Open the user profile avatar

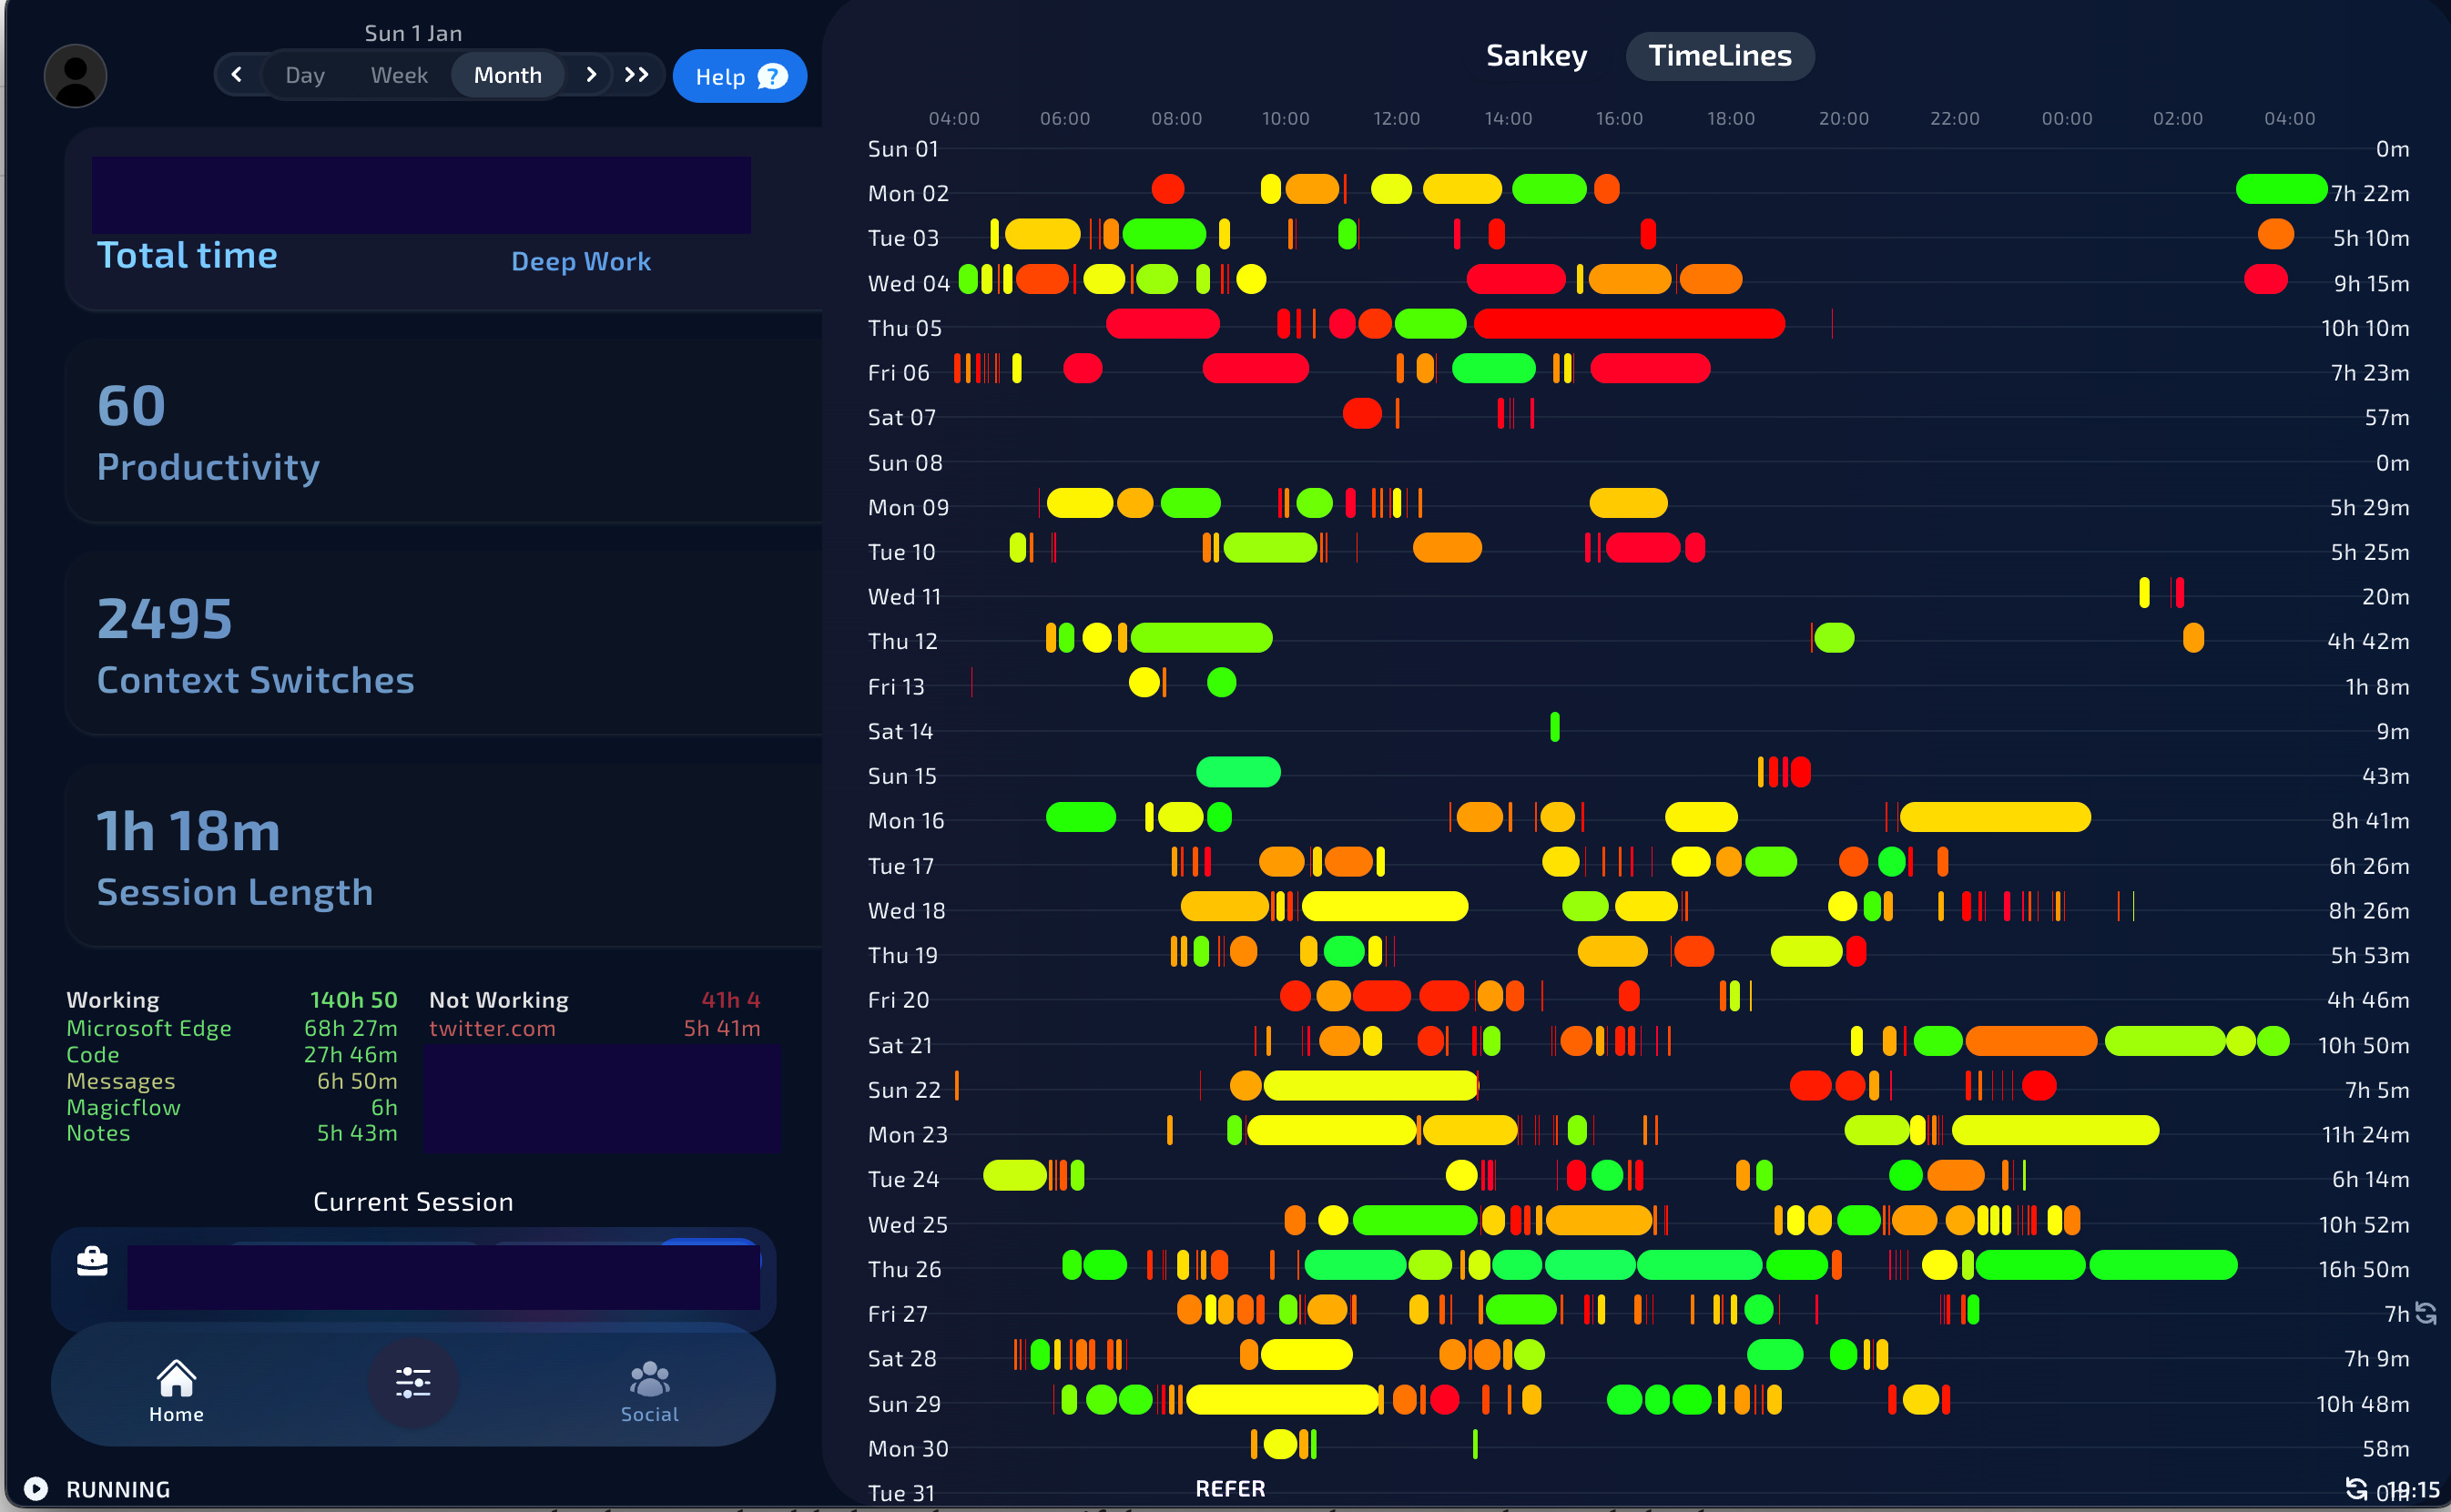tap(76, 76)
